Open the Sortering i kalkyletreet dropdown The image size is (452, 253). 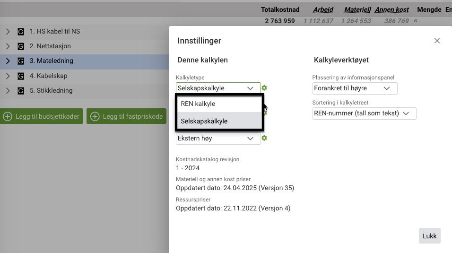[x=364, y=113]
